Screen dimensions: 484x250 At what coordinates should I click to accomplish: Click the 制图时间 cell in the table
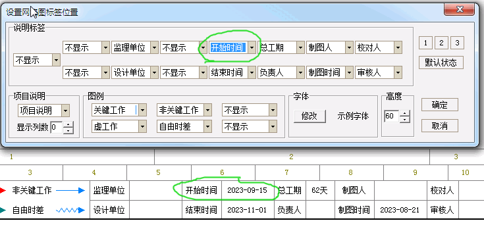pyautogui.click(x=354, y=210)
